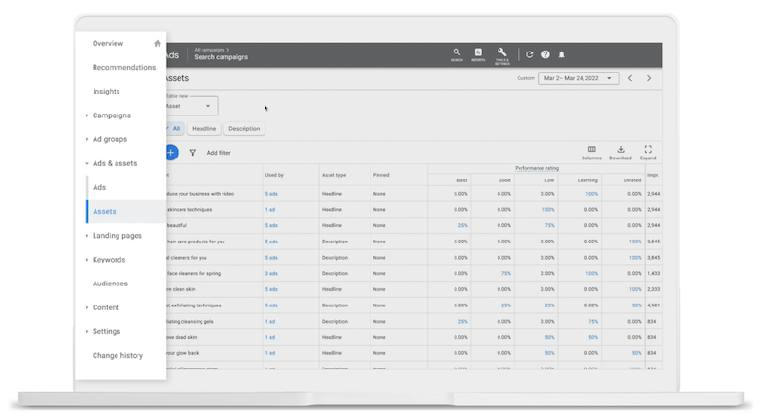
Task: Open the Table view Asset dropdown
Action: (x=192, y=106)
